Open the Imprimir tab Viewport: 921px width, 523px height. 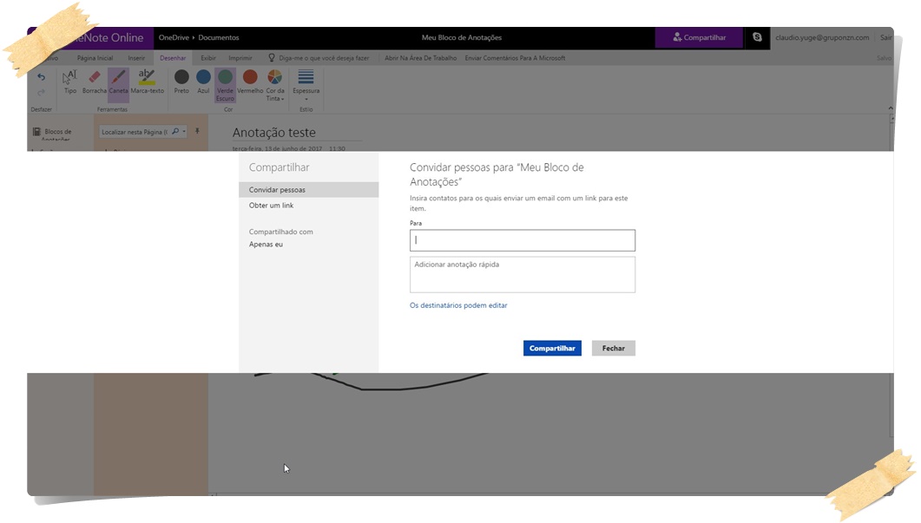click(x=240, y=58)
